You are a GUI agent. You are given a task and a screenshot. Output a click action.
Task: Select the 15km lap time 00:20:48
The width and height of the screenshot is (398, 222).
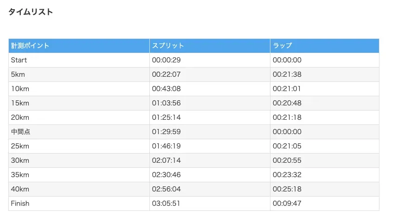tap(287, 103)
